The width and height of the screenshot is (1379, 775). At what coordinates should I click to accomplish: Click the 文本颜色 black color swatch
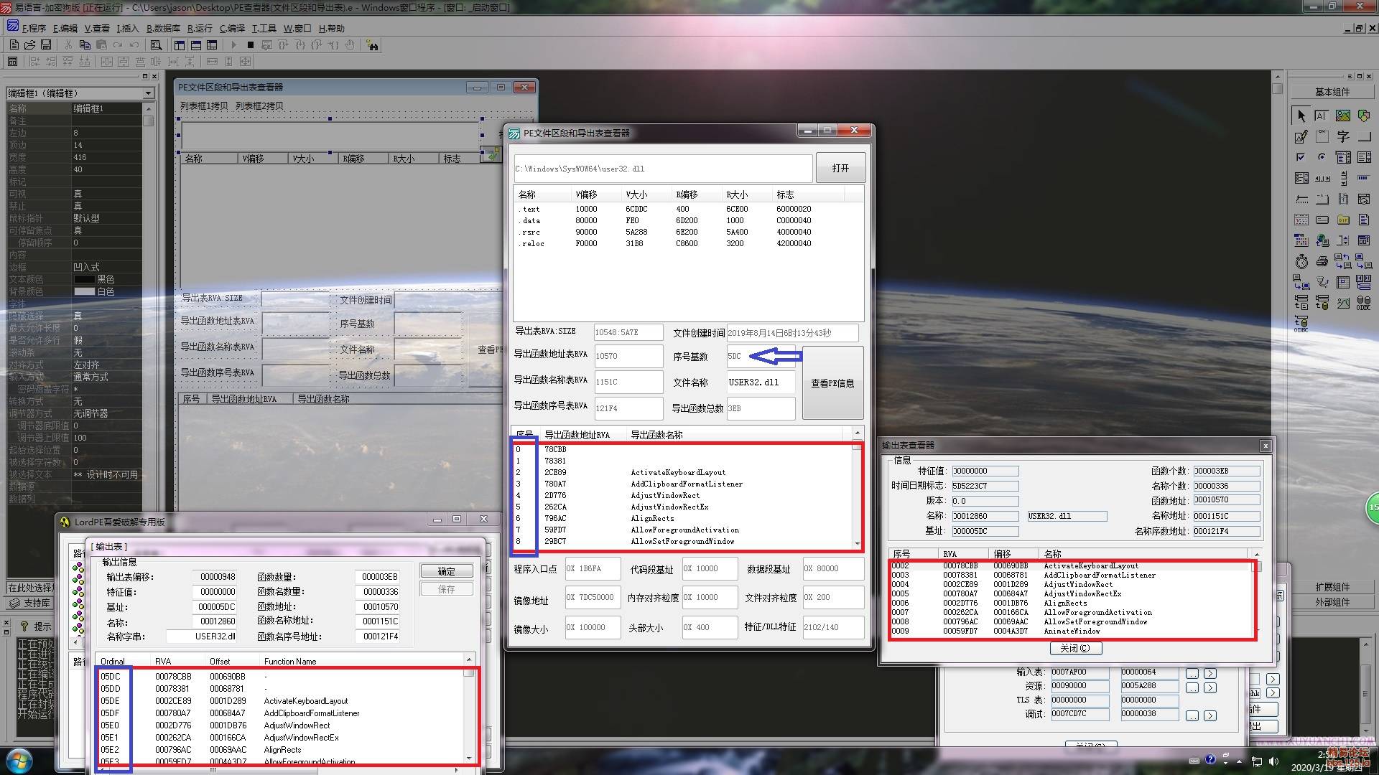(x=84, y=279)
